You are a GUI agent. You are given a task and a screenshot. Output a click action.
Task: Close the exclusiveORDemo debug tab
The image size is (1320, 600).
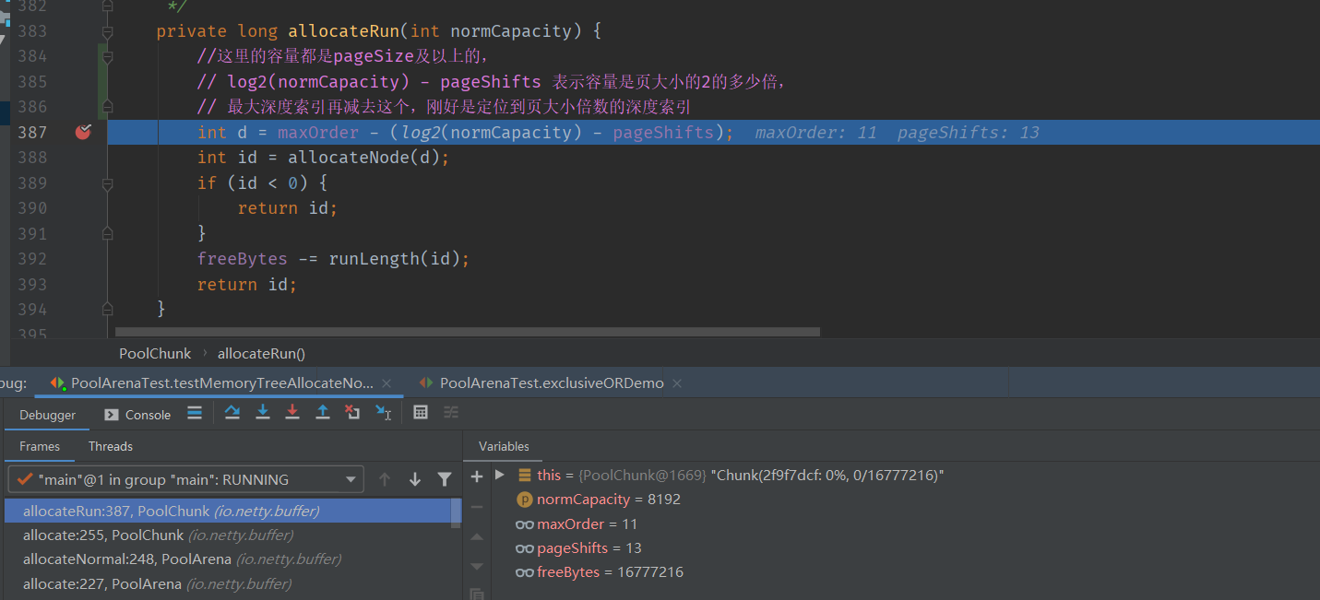(x=677, y=382)
